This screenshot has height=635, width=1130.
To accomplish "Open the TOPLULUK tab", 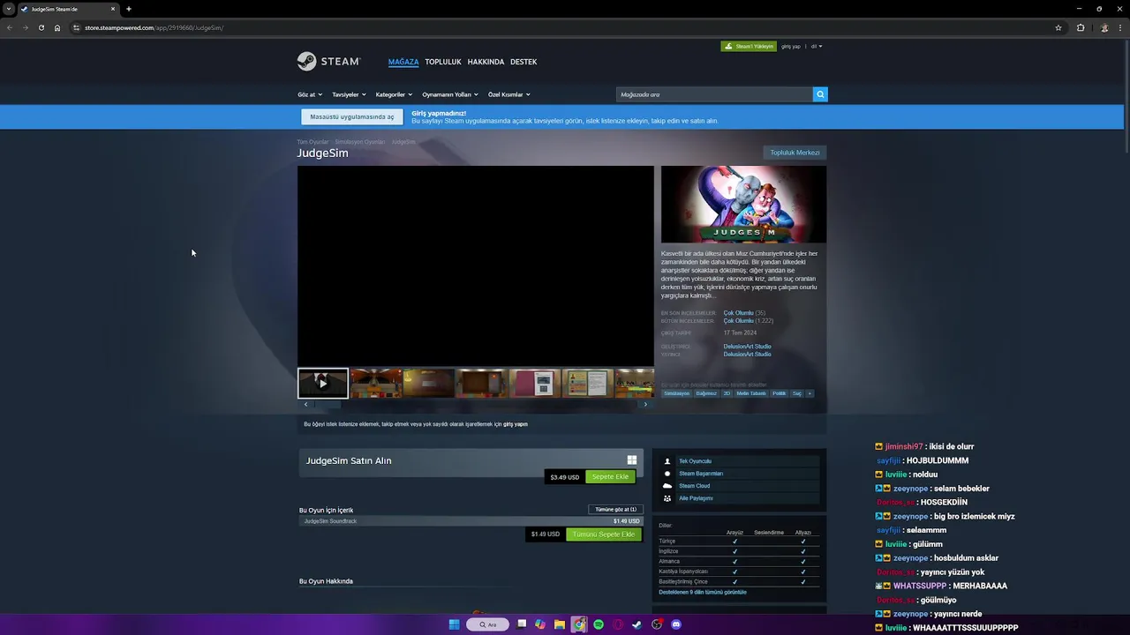I will coord(443,62).
